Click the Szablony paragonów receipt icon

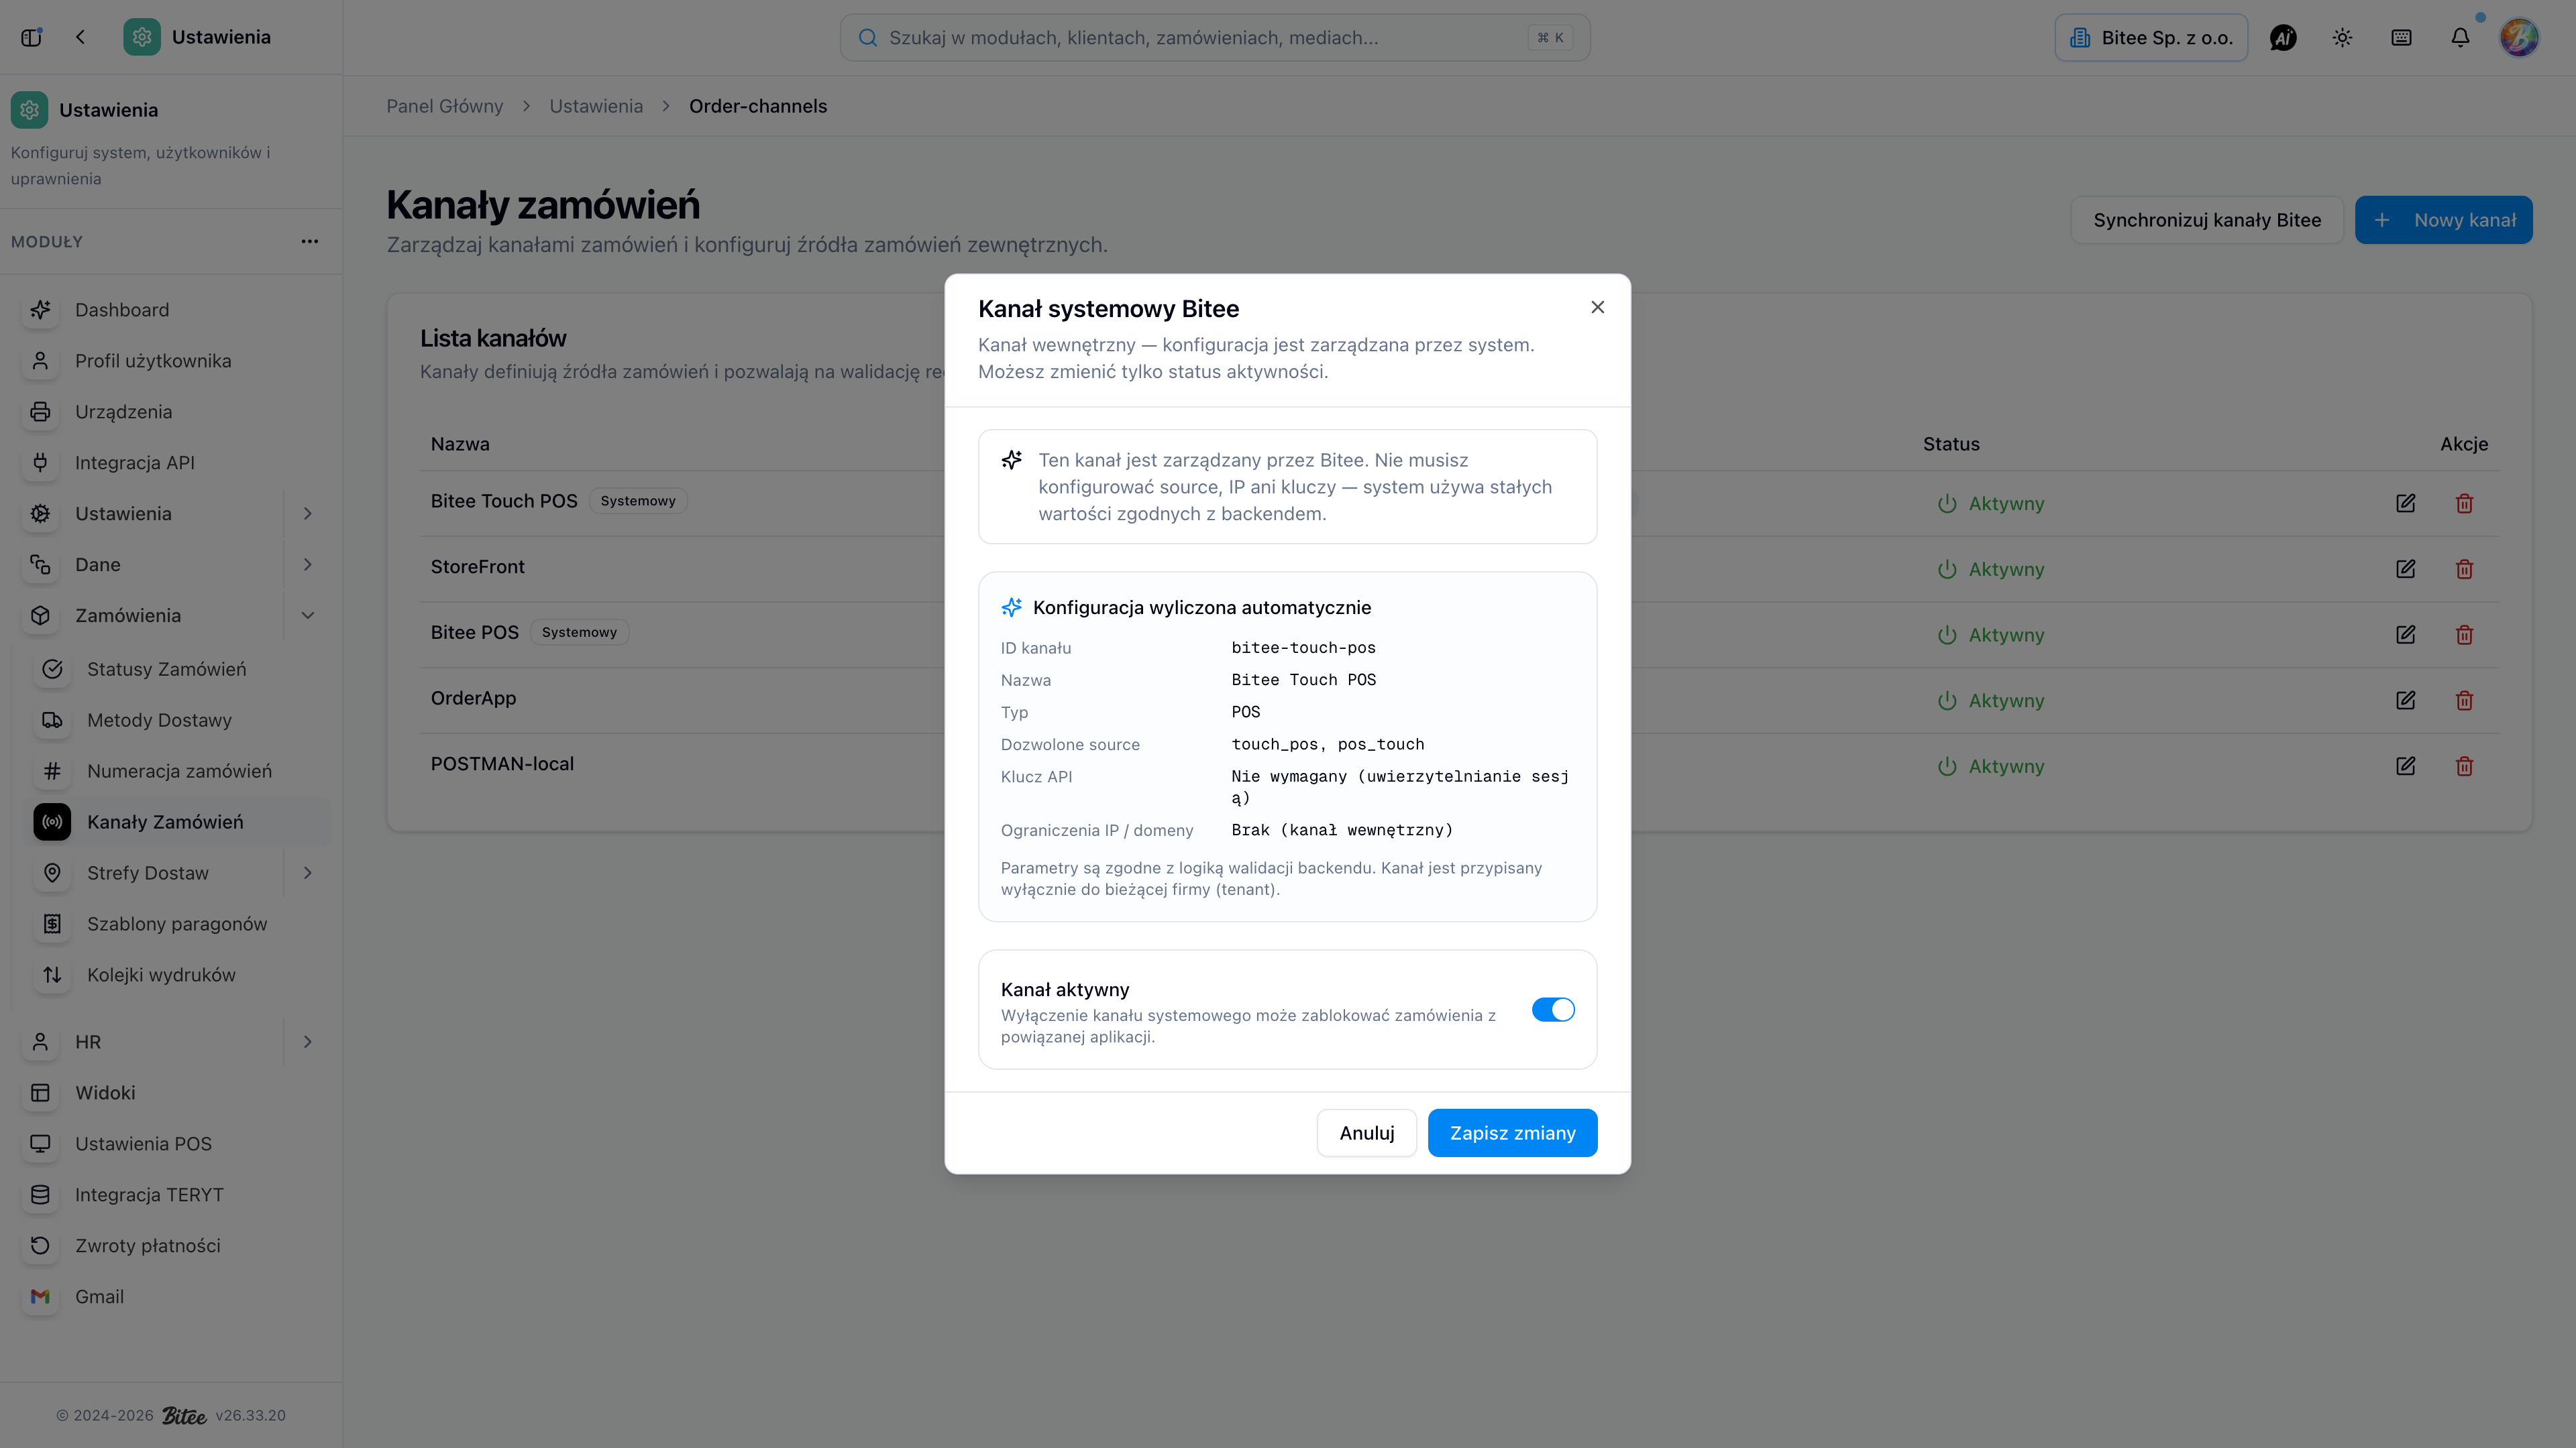(52, 924)
